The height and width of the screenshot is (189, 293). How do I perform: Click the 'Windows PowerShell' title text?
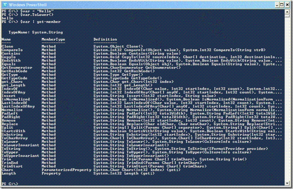click(28, 5)
